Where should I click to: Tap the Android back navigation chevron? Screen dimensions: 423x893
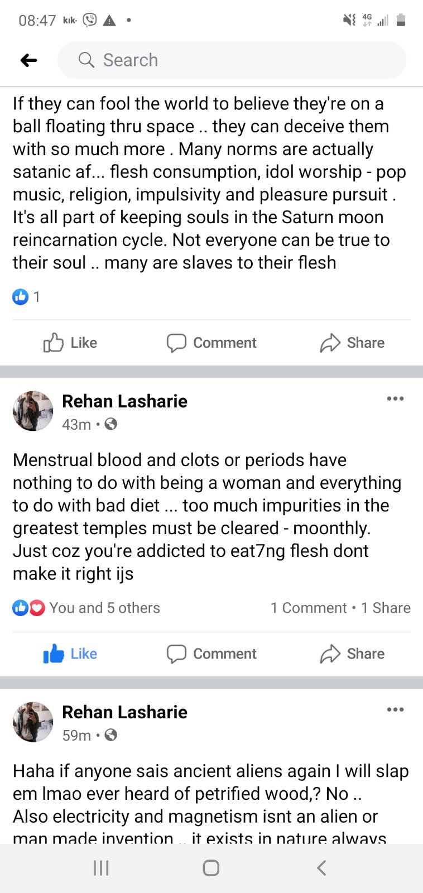(321, 868)
